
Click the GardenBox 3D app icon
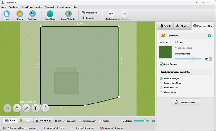click(3, 3)
